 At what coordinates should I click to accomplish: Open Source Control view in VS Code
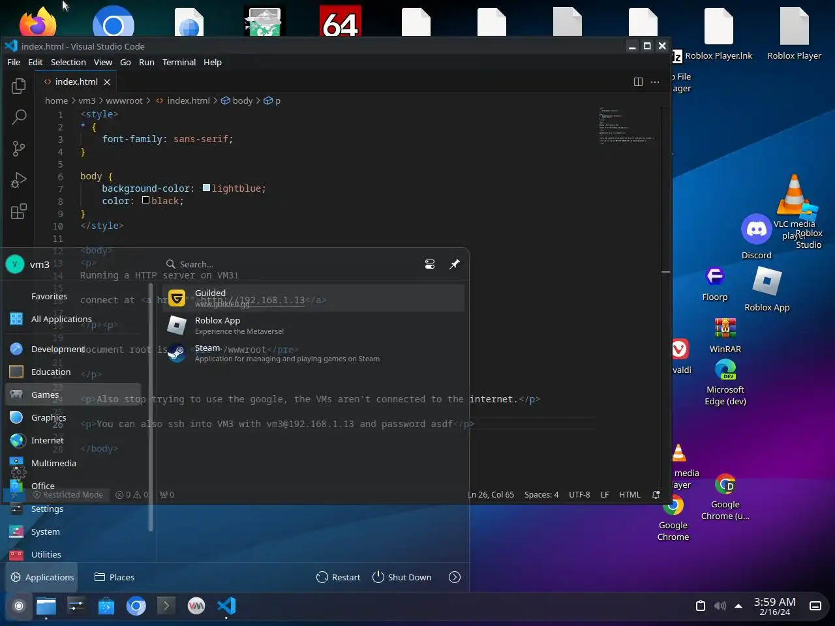(x=19, y=149)
